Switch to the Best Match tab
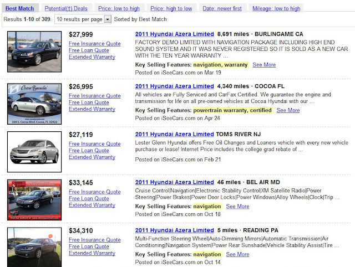Viewport: 355px width, 267px height. pos(20,8)
